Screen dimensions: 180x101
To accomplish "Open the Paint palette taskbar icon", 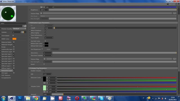I will [x=110, y=98].
